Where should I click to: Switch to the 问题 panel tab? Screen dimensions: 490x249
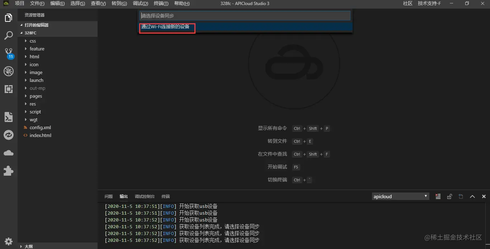point(109,196)
